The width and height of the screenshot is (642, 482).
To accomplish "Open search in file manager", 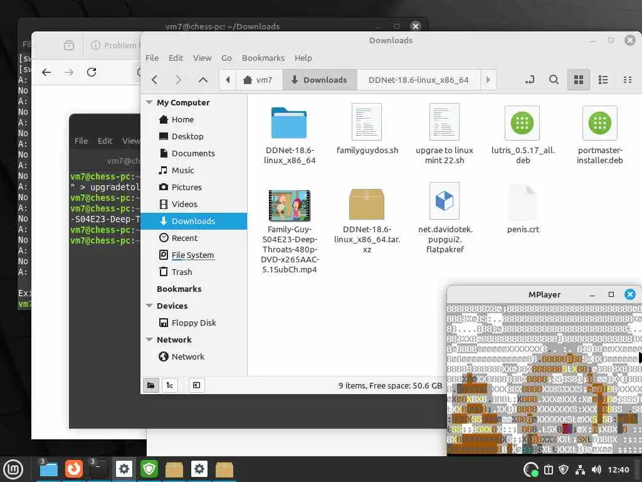I will [554, 80].
